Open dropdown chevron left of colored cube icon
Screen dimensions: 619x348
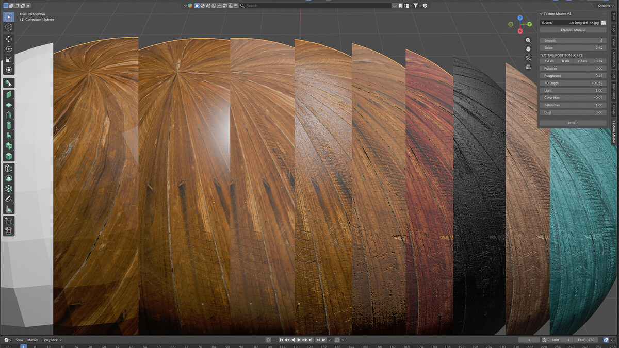pyautogui.click(x=186, y=6)
